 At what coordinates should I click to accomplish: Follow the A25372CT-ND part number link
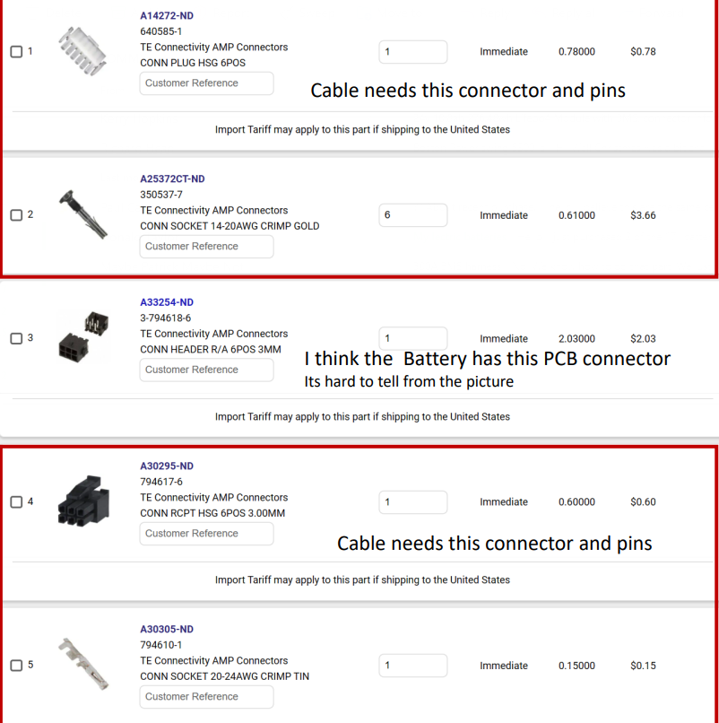(172, 179)
